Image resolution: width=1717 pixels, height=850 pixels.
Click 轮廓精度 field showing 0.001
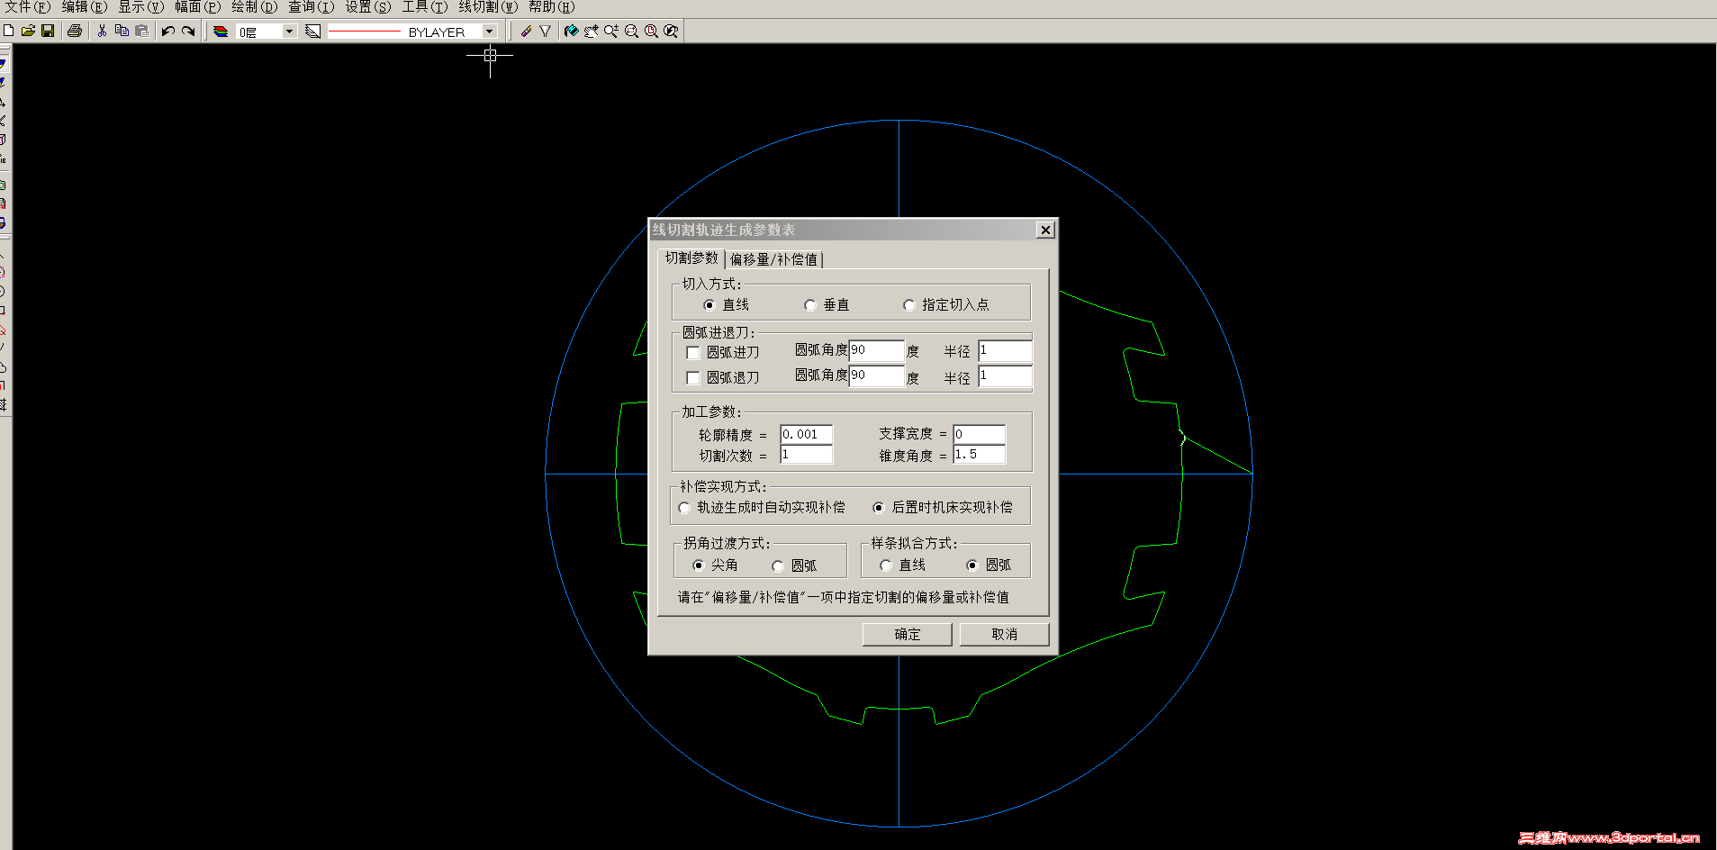pyautogui.click(x=806, y=435)
